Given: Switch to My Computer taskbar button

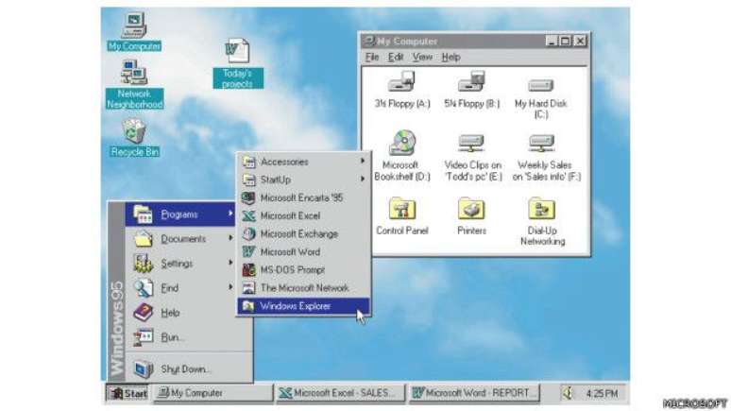Looking at the screenshot, I should [x=213, y=393].
